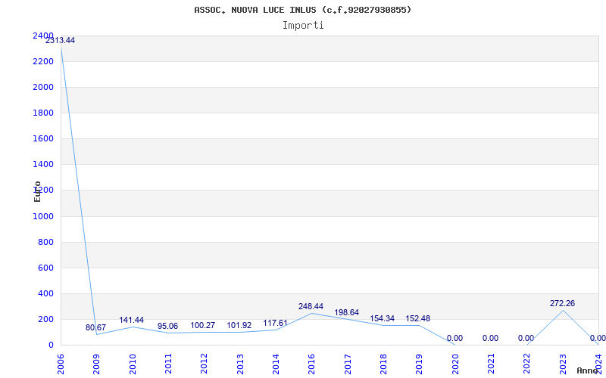Click the 248.44 peak value for 2016
Viewport: 606px width, 378px height.
point(311,306)
